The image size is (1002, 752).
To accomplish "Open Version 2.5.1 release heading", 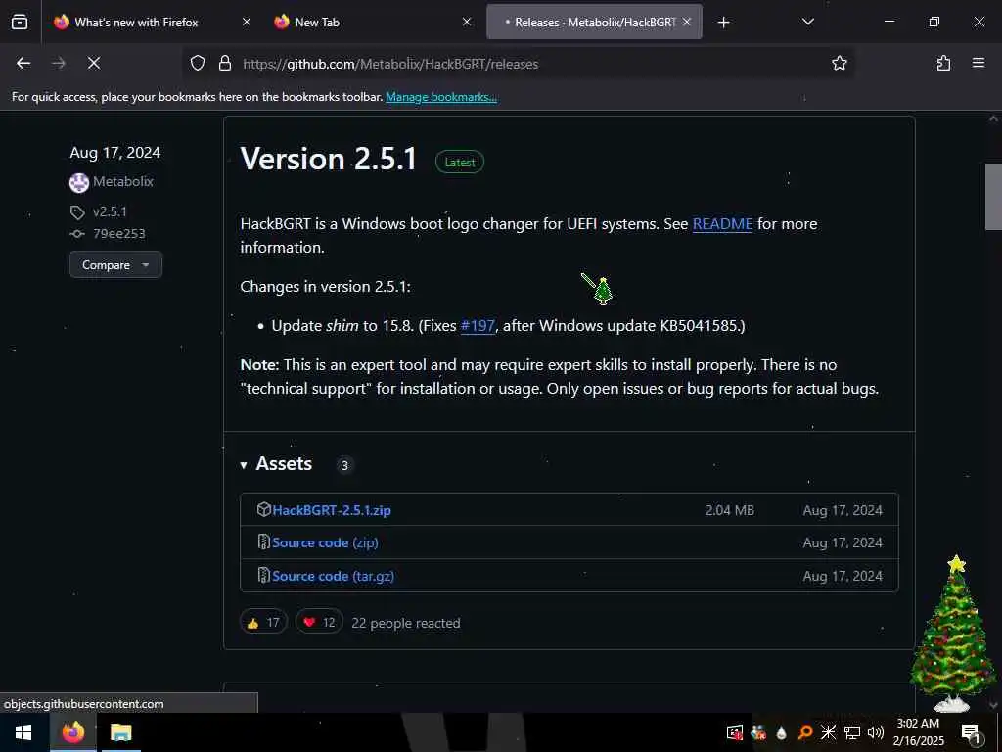I will (329, 159).
